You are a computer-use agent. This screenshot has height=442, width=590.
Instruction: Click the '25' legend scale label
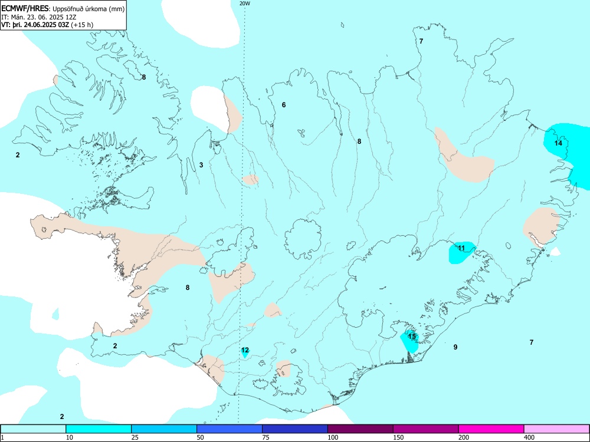[135, 437]
